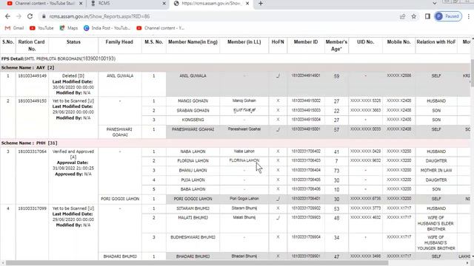The image size is (474, 266).
Task: Open the Maps bookmark
Action: 69,28
